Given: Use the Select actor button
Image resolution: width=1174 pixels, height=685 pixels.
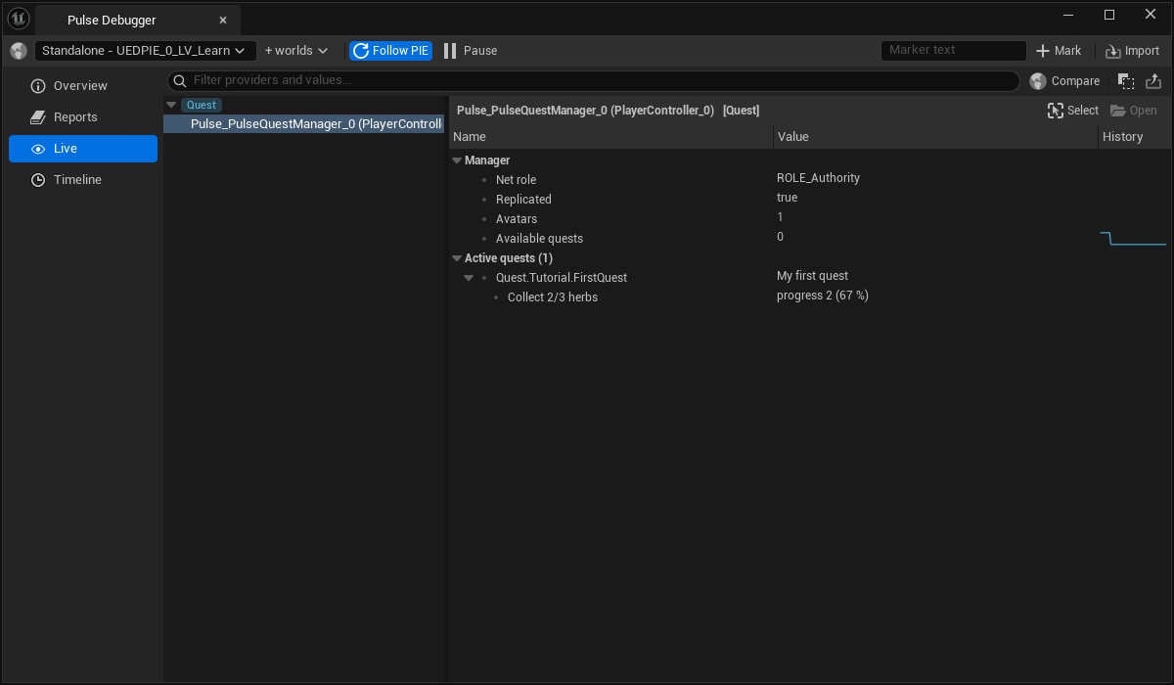Looking at the screenshot, I should tap(1073, 111).
